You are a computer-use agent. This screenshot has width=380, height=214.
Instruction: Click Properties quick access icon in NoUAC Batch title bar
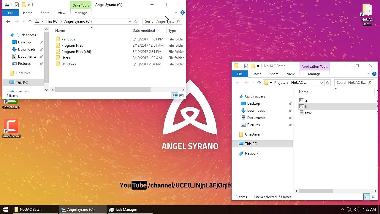click(246, 66)
